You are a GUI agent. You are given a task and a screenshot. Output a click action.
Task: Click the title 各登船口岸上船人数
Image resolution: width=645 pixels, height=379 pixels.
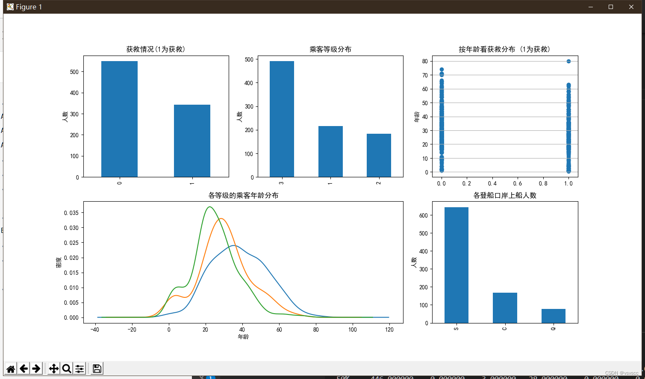click(505, 195)
